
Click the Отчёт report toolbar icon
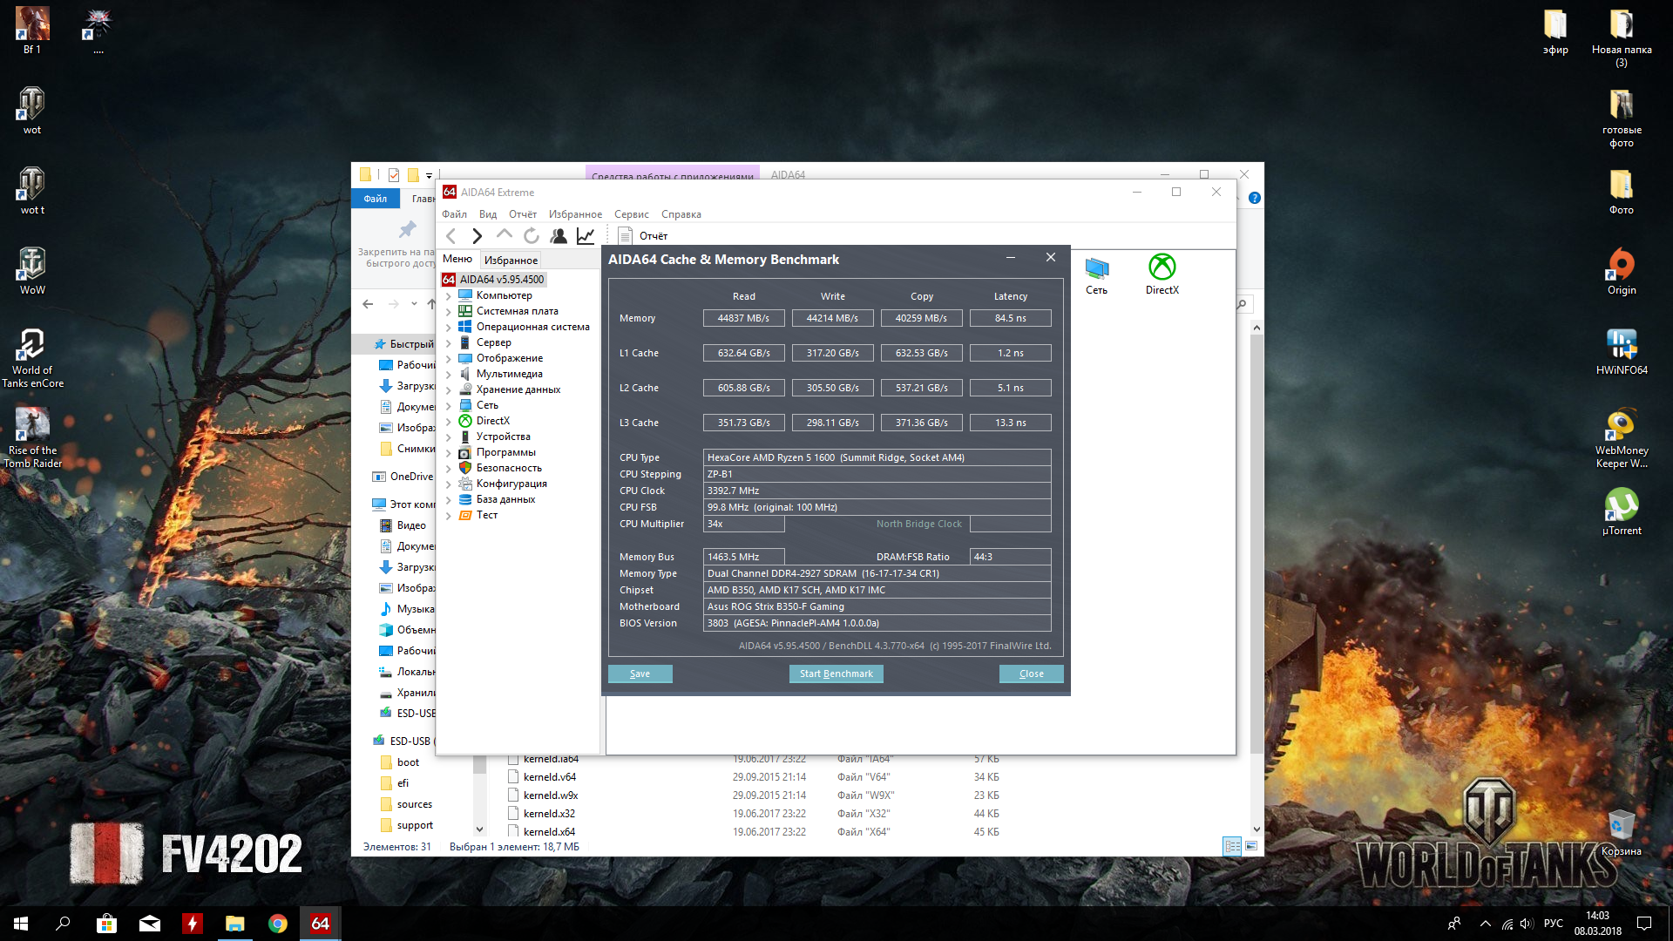(x=643, y=236)
